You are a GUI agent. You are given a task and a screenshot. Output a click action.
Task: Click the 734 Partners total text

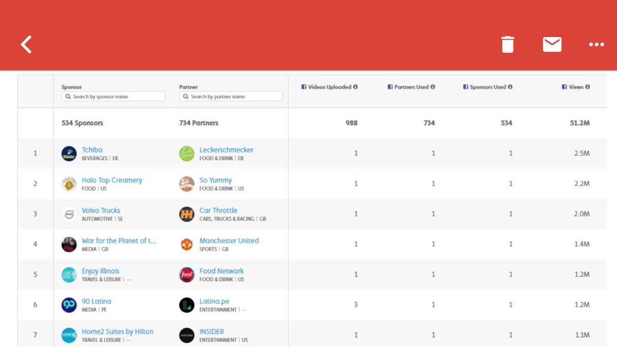tap(199, 123)
